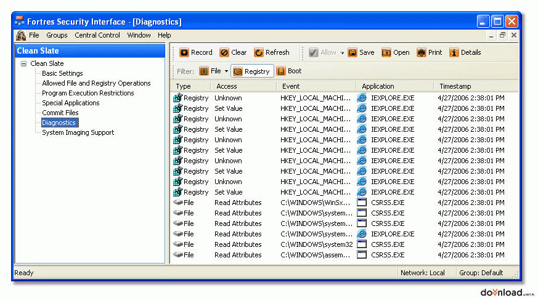Screen dimensions: 538x298
Task: Click the application icon in the menu bar
Action: [x=21, y=35]
